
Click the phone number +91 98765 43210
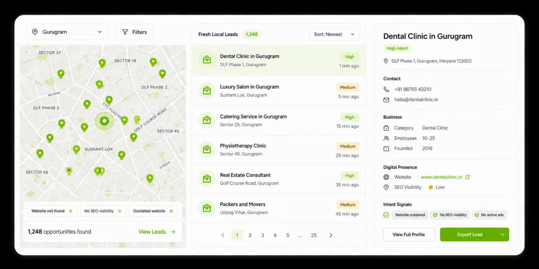coord(413,89)
